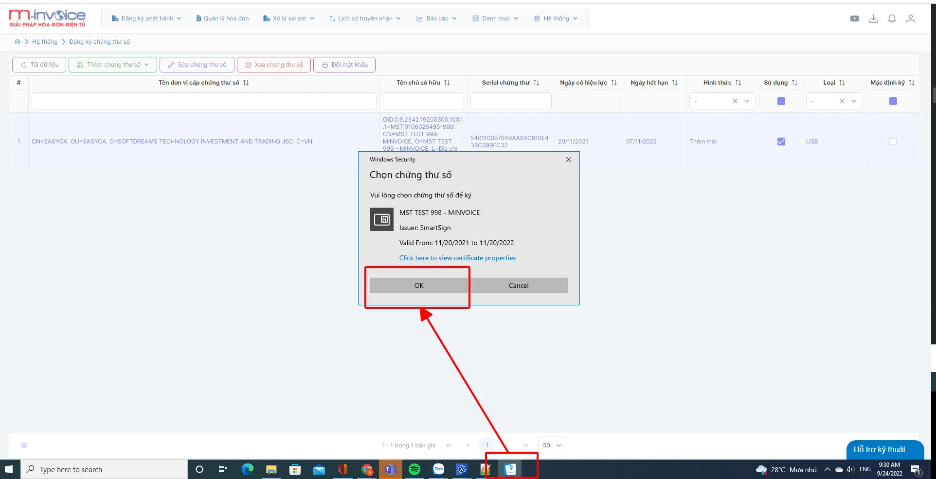Click the download icon in header
The image size is (936, 479).
tap(873, 18)
